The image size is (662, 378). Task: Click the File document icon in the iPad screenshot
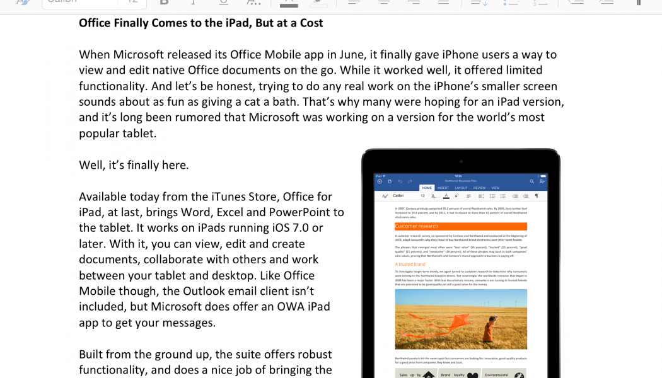click(390, 181)
